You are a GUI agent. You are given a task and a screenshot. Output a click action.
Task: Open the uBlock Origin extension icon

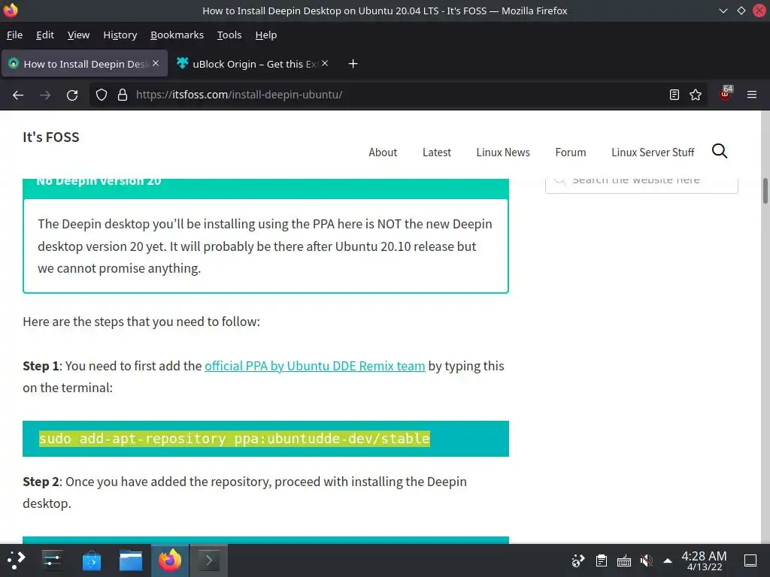[x=726, y=93]
